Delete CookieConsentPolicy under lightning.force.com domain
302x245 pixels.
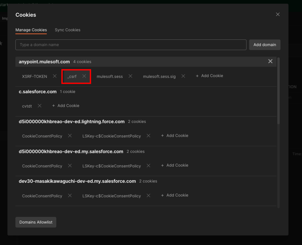[70, 136]
